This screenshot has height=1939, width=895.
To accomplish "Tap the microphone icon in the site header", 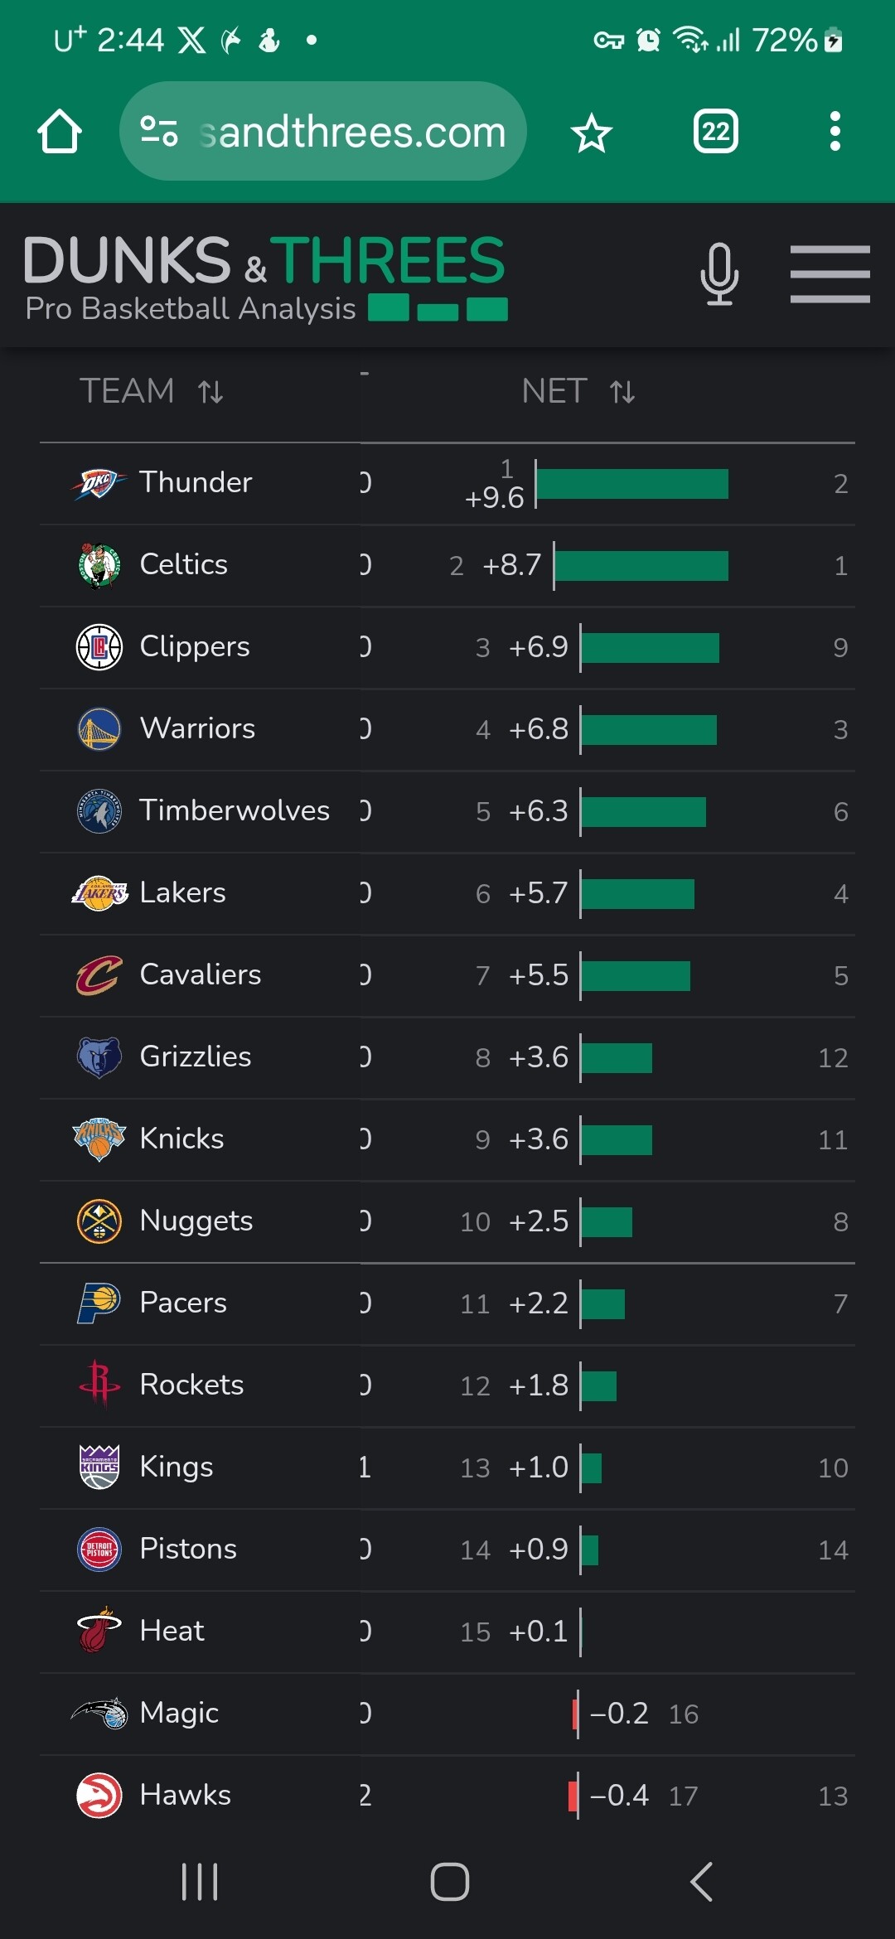I will pyautogui.click(x=718, y=273).
